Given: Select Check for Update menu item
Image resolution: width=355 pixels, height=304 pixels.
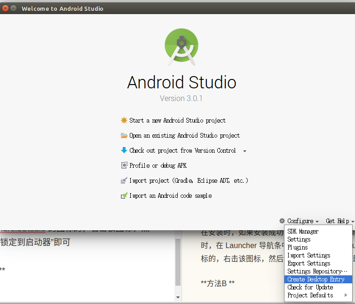Looking at the screenshot, I should click(x=318, y=287).
